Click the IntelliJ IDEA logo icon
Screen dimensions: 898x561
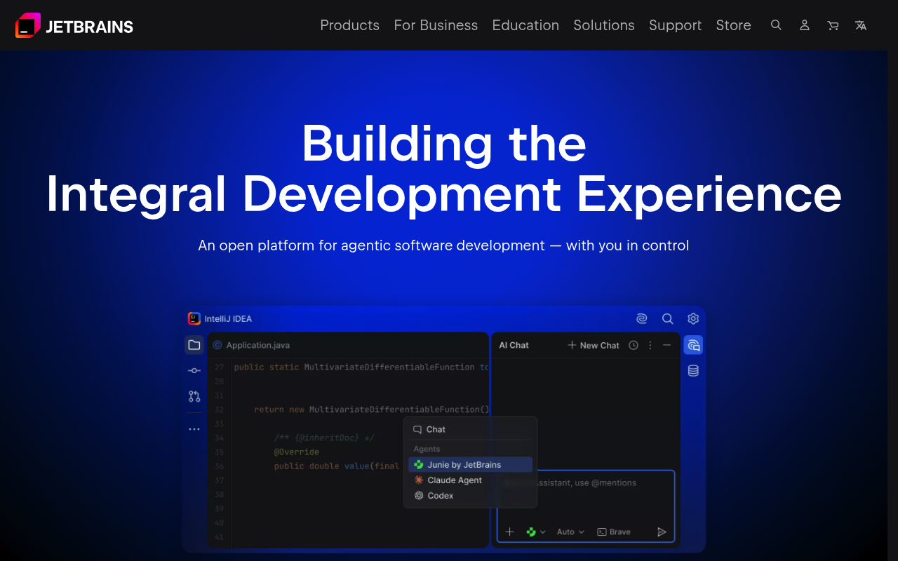(194, 318)
